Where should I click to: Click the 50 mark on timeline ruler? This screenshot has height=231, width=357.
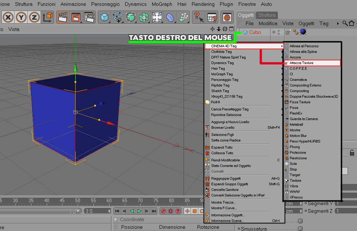(77, 200)
